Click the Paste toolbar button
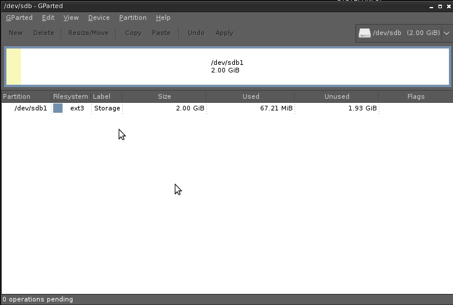Image resolution: width=453 pixels, height=305 pixels. tap(161, 33)
